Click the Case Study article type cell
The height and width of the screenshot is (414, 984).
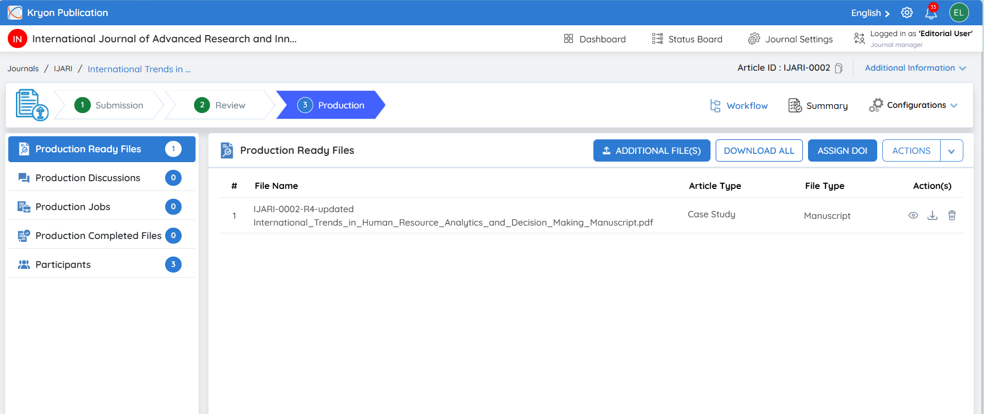coord(711,214)
